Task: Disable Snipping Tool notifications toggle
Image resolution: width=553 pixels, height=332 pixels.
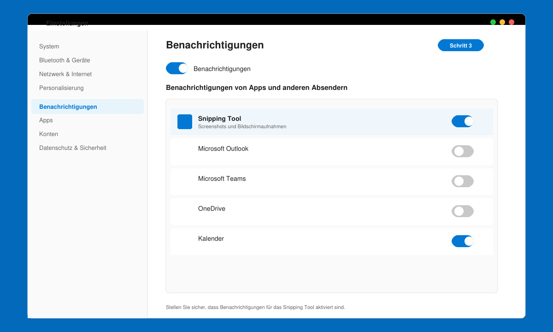Action: point(463,121)
